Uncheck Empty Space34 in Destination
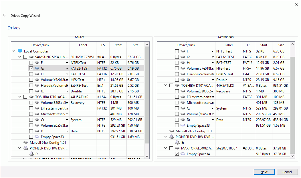Image resolution: width=301 pixels, height=178 pixels. click(177, 154)
